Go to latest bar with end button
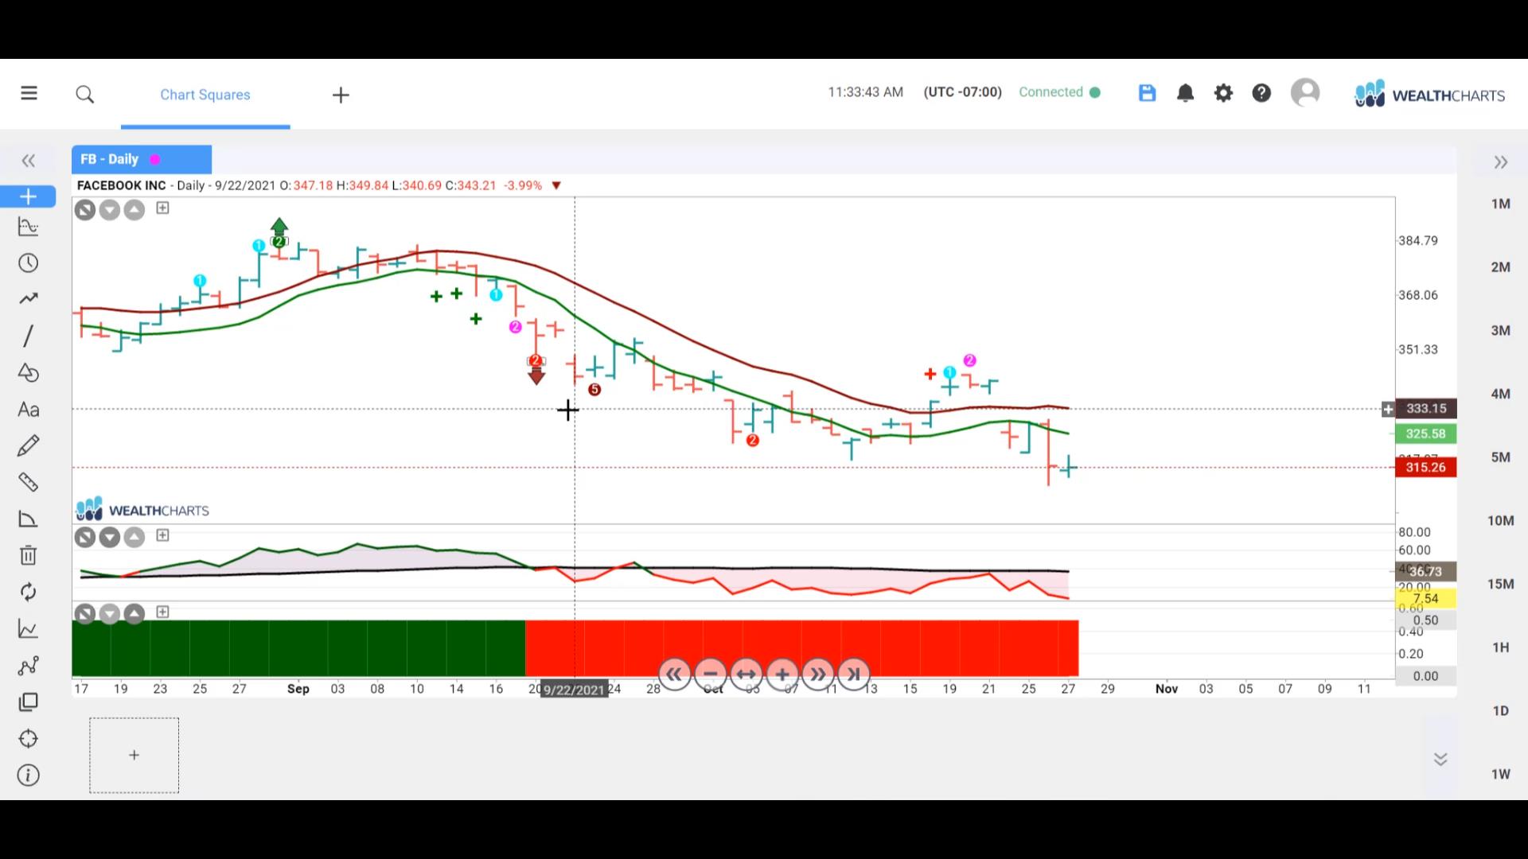1528x859 pixels. (854, 674)
